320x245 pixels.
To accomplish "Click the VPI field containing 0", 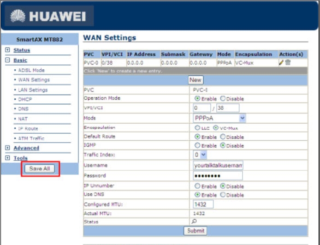I will click(x=201, y=108).
